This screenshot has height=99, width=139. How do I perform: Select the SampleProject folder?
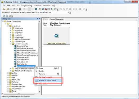pos(20,42)
